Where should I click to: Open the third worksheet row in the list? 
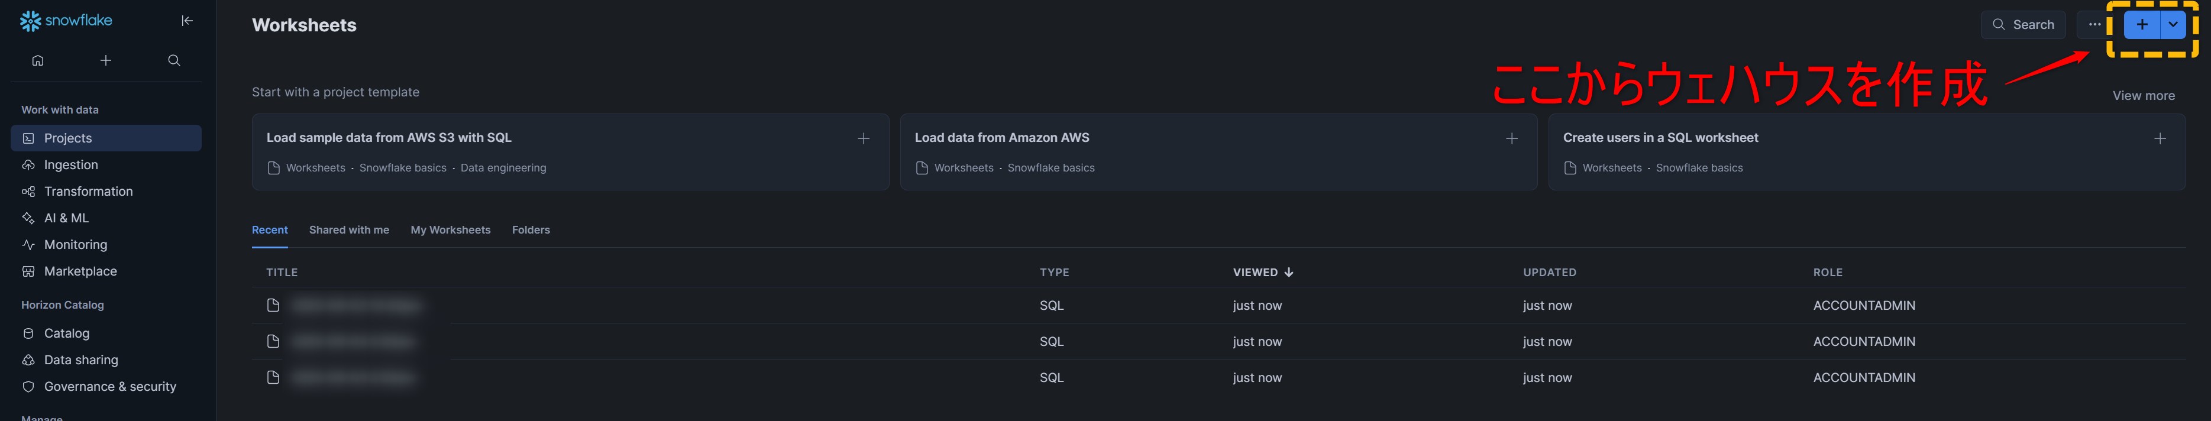1219,377
